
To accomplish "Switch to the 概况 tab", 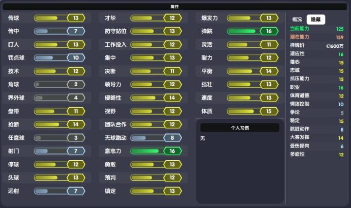I will click(x=297, y=19).
